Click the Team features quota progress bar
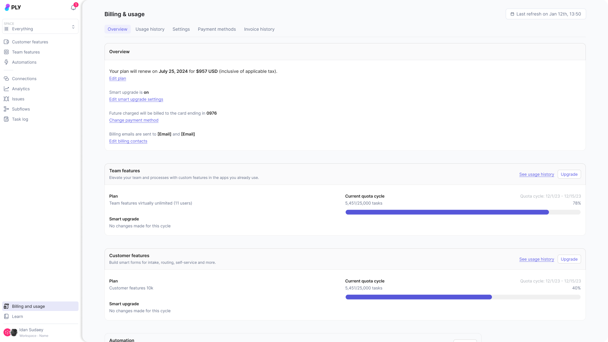Screen dimensions: 608x342 [463, 212]
